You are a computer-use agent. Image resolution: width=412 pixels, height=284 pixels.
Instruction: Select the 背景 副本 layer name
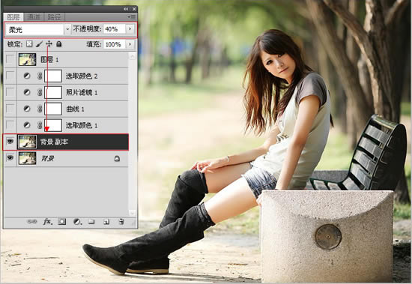click(x=54, y=142)
